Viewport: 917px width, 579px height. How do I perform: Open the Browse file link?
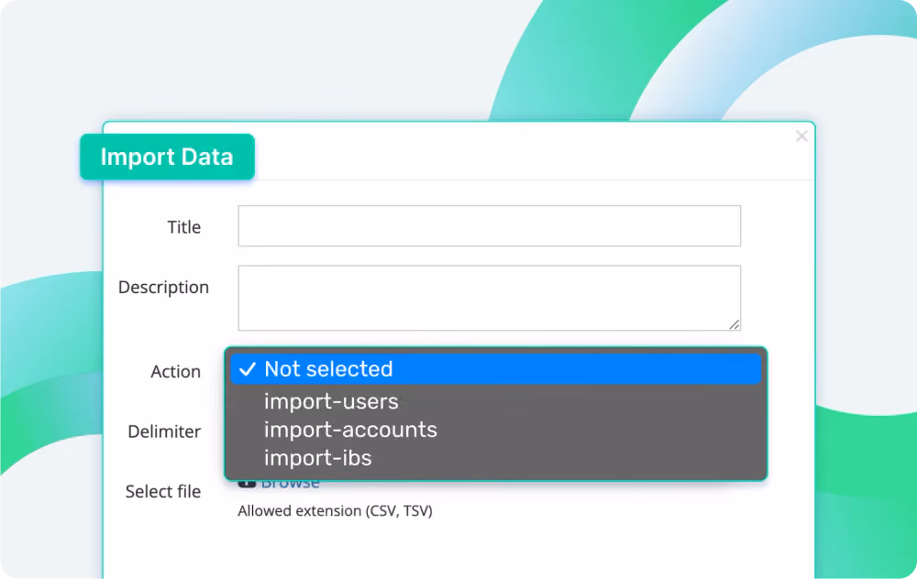(290, 484)
